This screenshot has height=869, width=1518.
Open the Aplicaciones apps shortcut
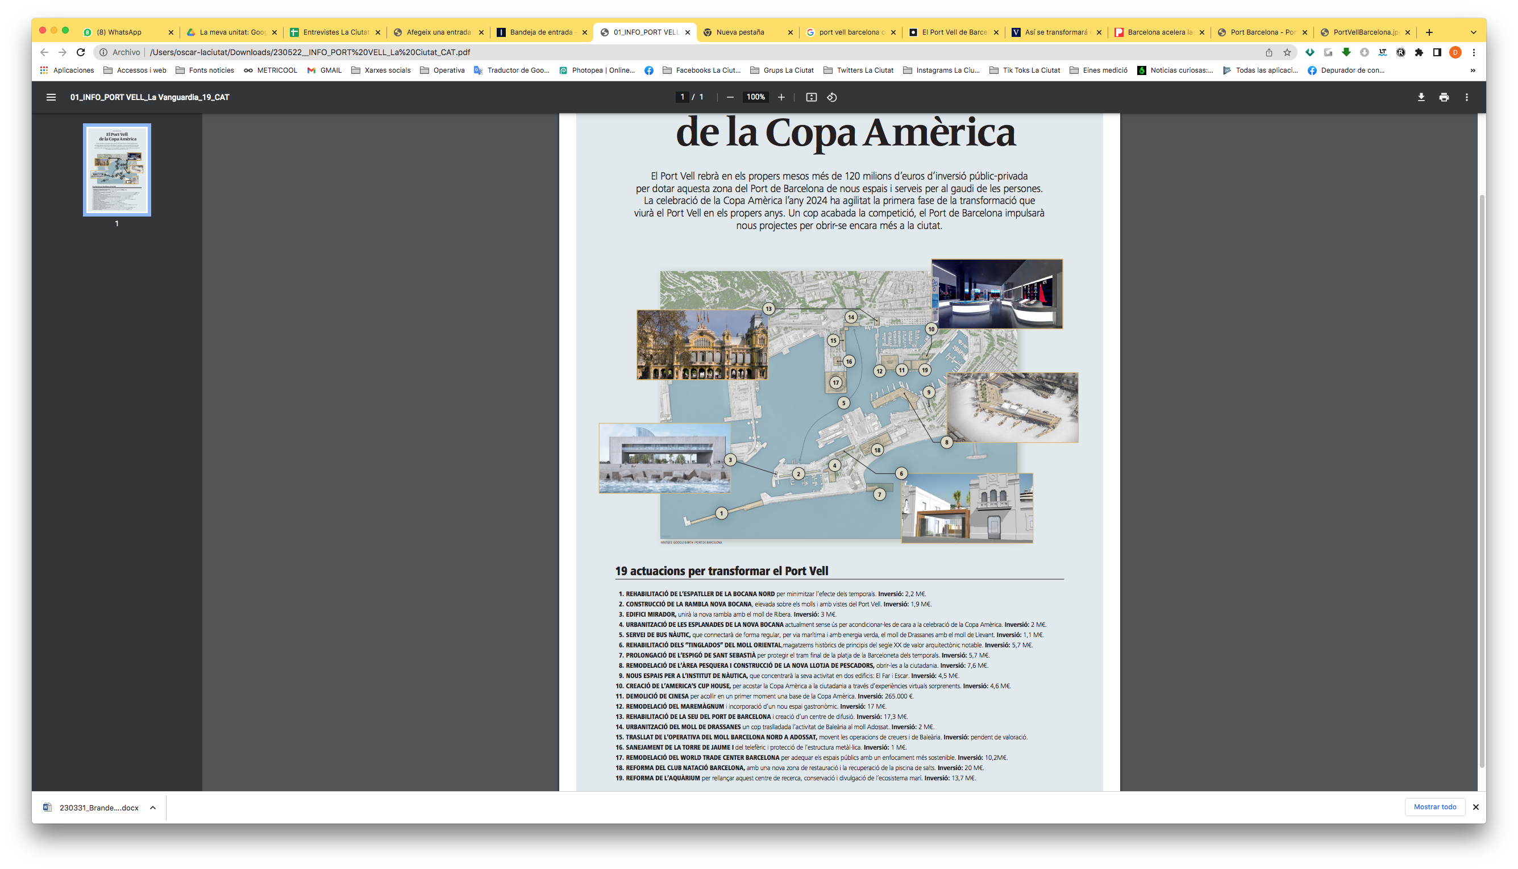coord(67,70)
